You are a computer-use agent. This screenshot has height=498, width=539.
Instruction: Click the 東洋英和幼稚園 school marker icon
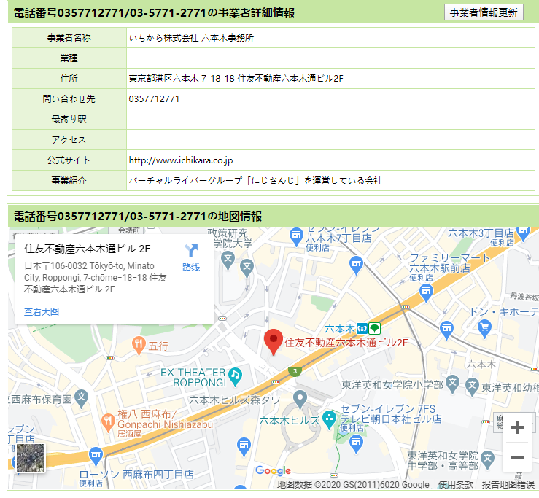tap(473, 386)
